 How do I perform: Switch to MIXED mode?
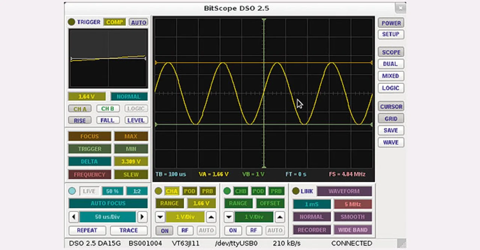[x=391, y=76]
